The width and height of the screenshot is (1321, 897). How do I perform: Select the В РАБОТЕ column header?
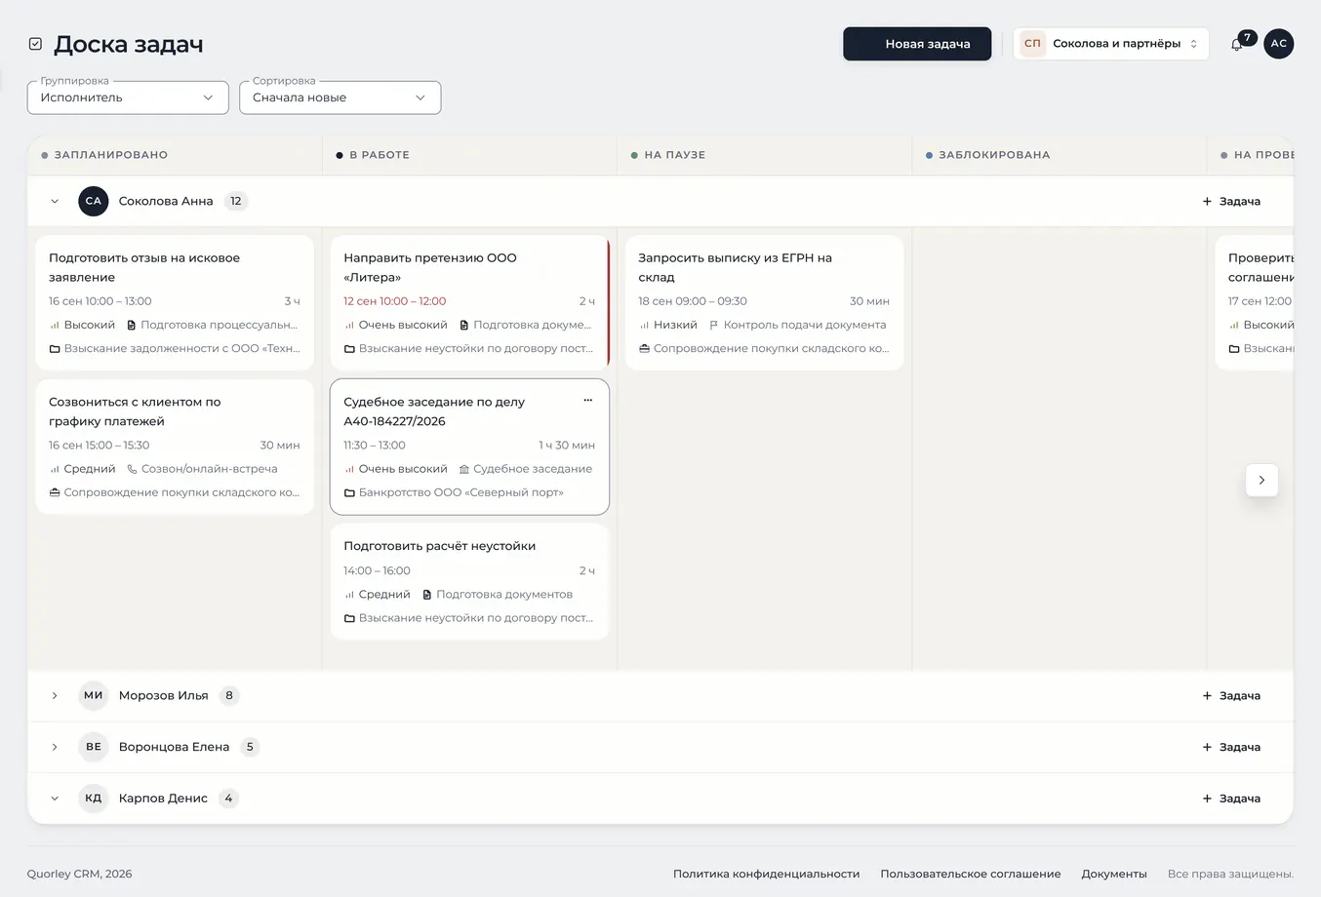[x=379, y=155]
